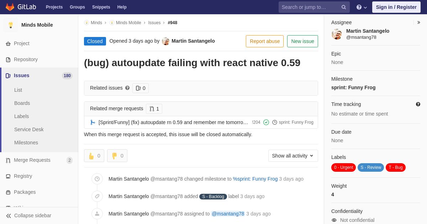Screen dimensions: 427x224
Task: Open the author Martin Santangelo link in header
Action: (193, 41)
